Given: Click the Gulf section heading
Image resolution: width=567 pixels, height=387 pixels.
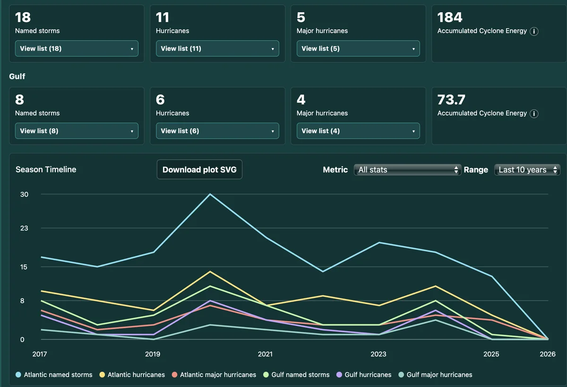Looking at the screenshot, I should click(x=17, y=76).
